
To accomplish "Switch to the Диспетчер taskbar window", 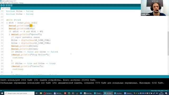I will click(x=88, y=93).
